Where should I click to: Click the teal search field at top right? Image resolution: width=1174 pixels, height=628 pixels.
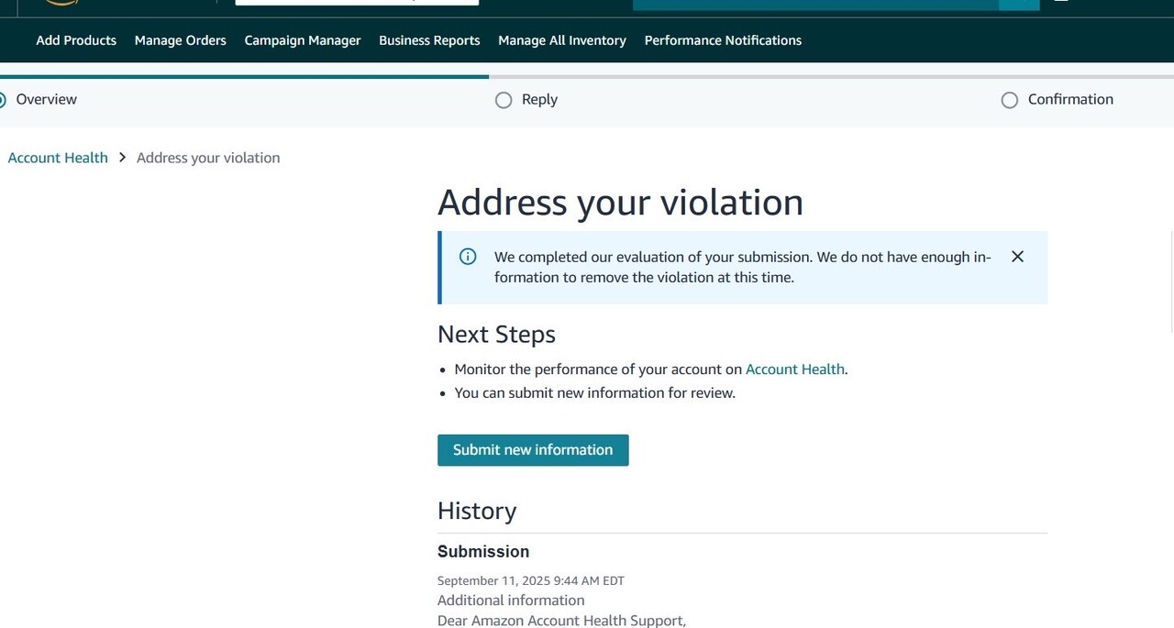click(814, 4)
